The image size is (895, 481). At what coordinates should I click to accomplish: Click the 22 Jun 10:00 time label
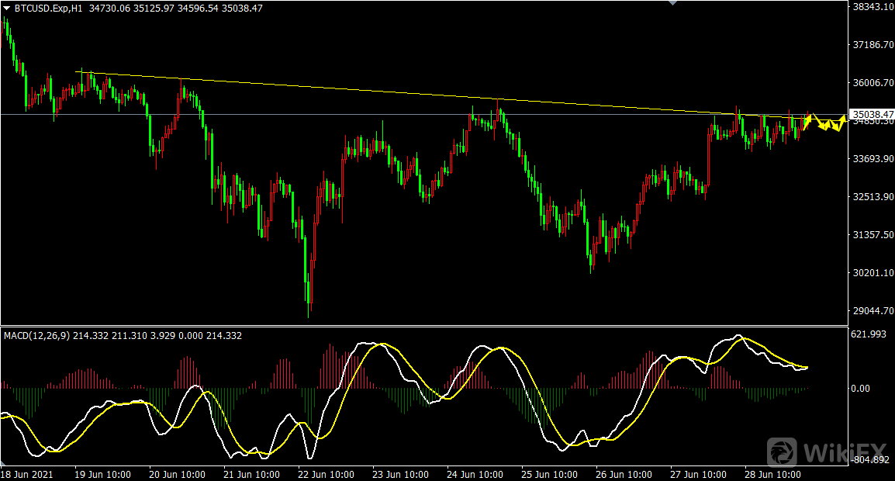point(327,474)
